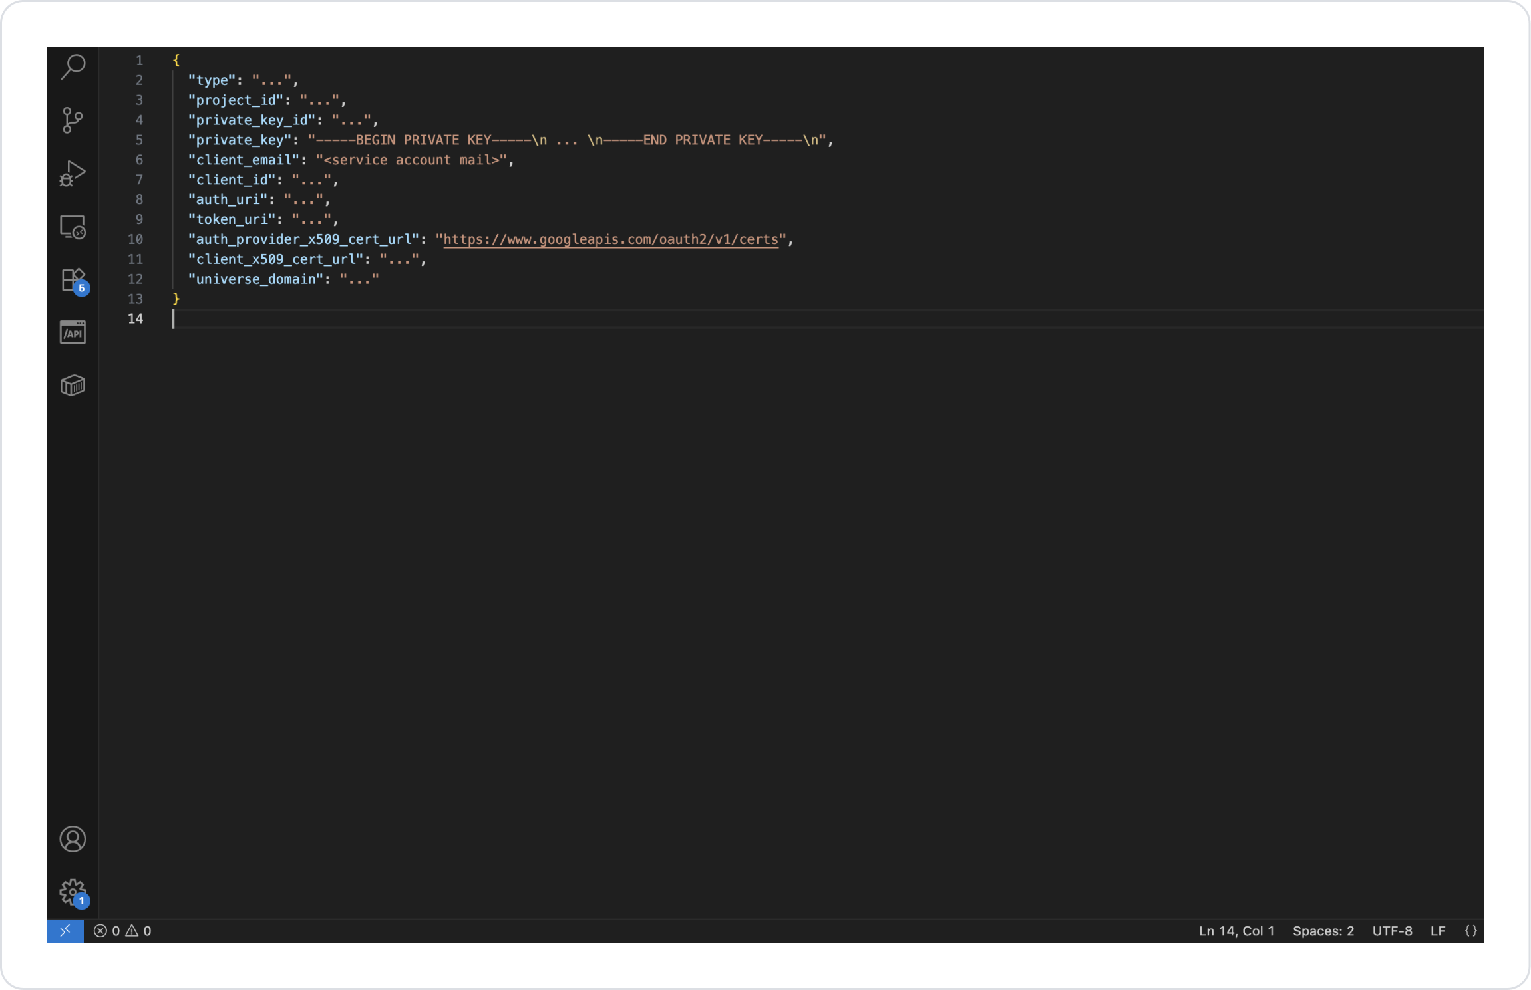This screenshot has height=990, width=1531.
Task: Open the Remote Explorer view
Action: tap(73, 227)
